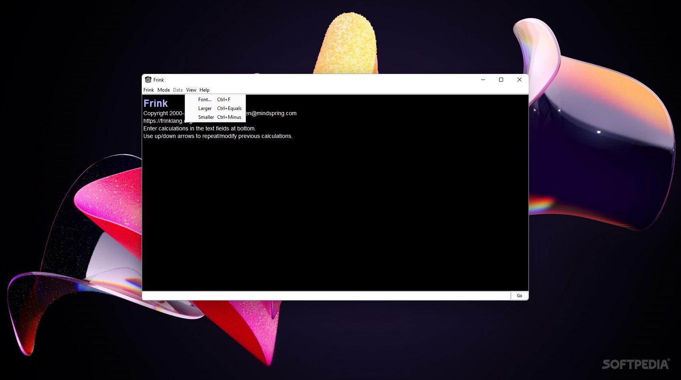
Task: Maximize the Frink window
Action: click(501, 80)
